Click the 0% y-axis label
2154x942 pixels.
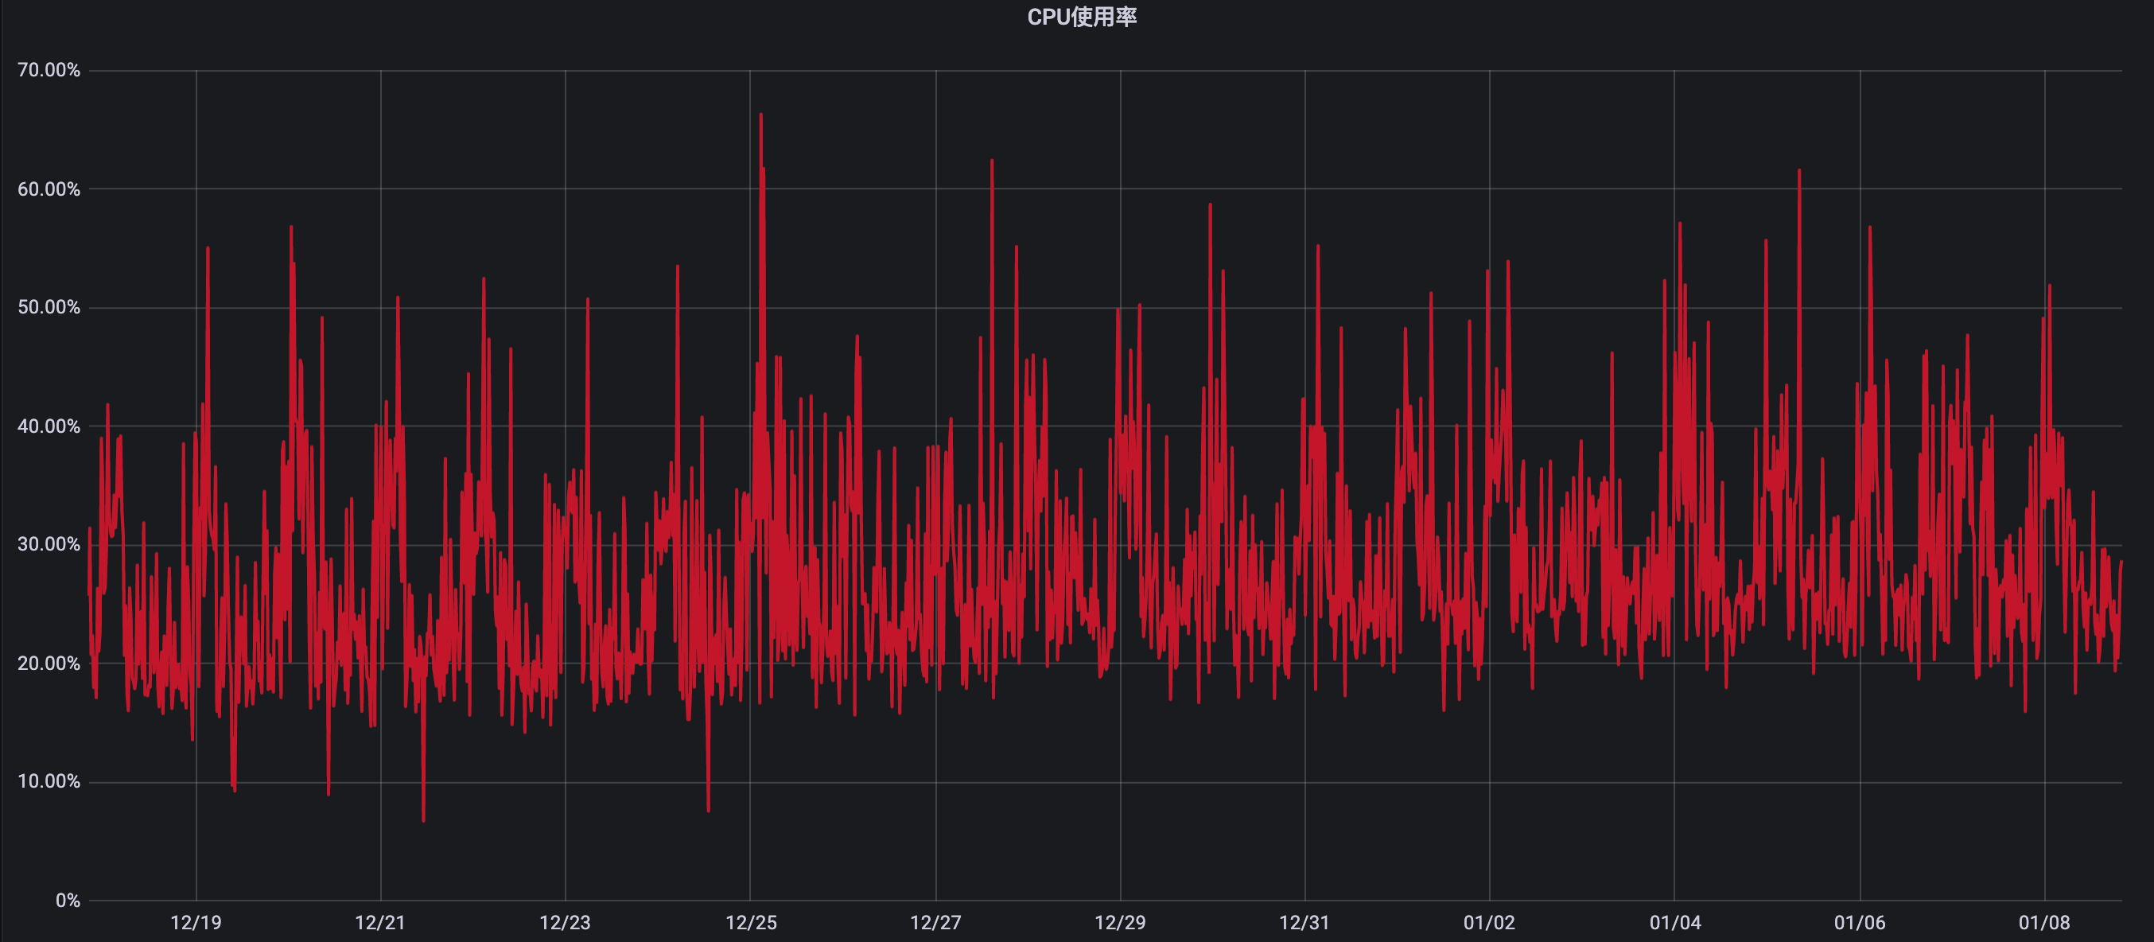point(68,900)
